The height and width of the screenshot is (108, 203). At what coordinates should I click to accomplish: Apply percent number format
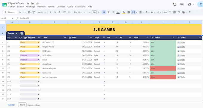click(x=55, y=12)
